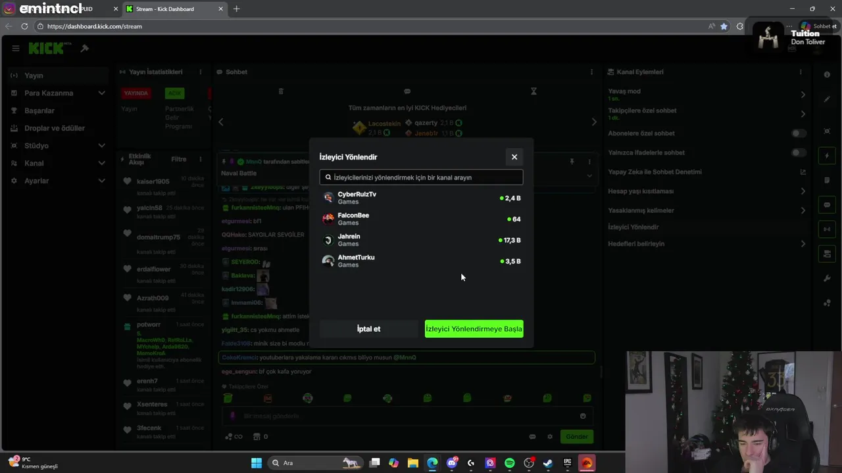The width and height of the screenshot is (842, 473).
Task: Click İzleyici Yönlendir in Kanal Eylemleri
Action: pyautogui.click(x=633, y=227)
